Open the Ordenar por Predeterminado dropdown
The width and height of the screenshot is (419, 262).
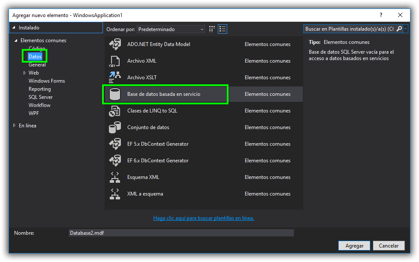pos(170,29)
